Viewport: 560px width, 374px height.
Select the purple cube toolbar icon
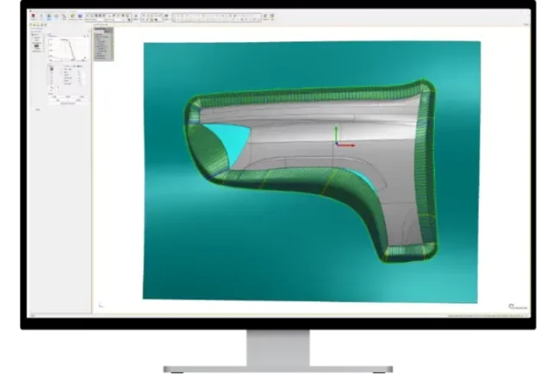click(x=80, y=16)
